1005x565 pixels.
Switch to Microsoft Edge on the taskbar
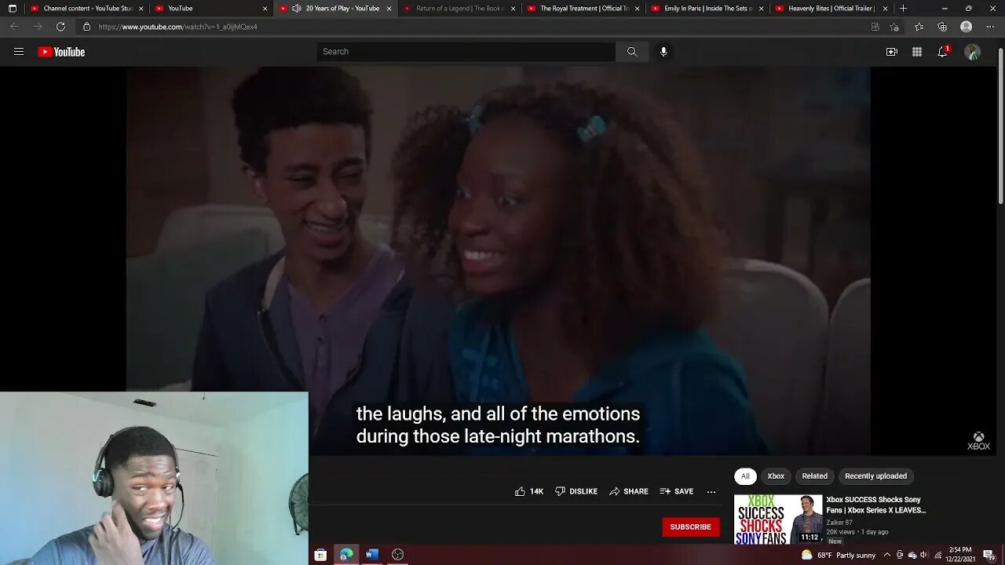coord(346,555)
